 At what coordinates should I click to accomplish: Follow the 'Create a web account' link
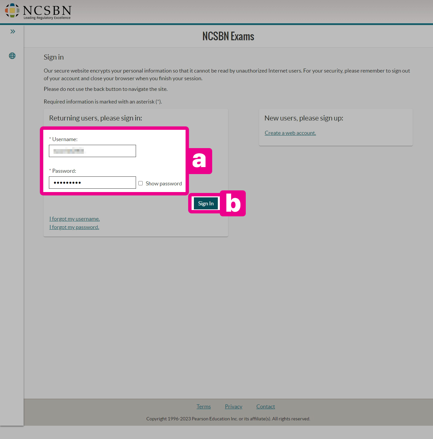tap(290, 133)
